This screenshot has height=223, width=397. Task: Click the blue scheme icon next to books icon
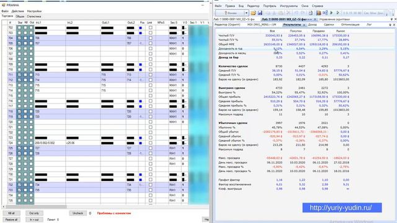point(325,12)
